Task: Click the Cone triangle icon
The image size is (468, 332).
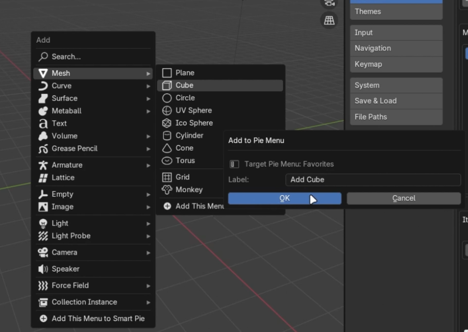Action: click(x=167, y=148)
